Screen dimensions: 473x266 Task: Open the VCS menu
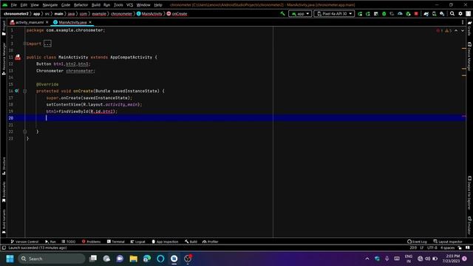[130, 5]
